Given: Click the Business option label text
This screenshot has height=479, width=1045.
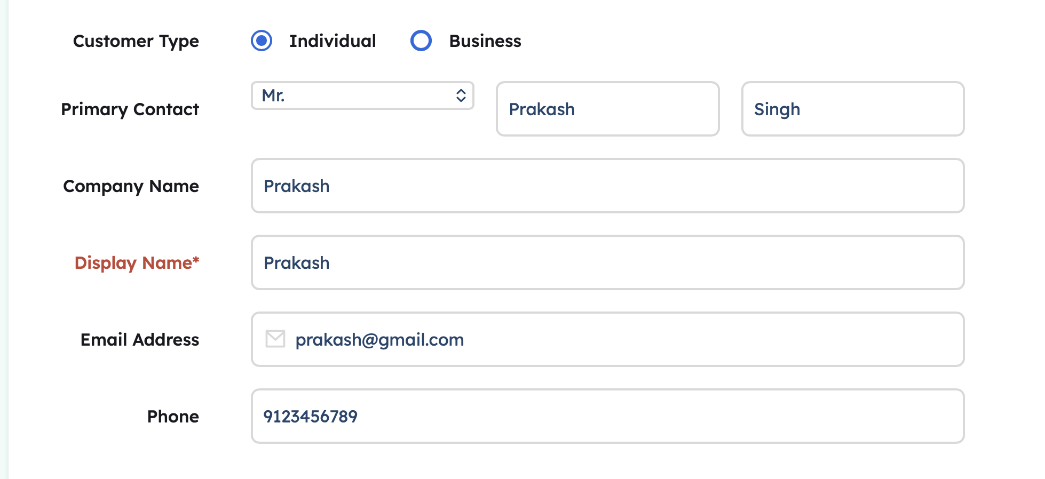Looking at the screenshot, I should click(485, 41).
